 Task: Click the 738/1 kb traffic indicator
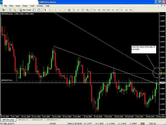152,123
